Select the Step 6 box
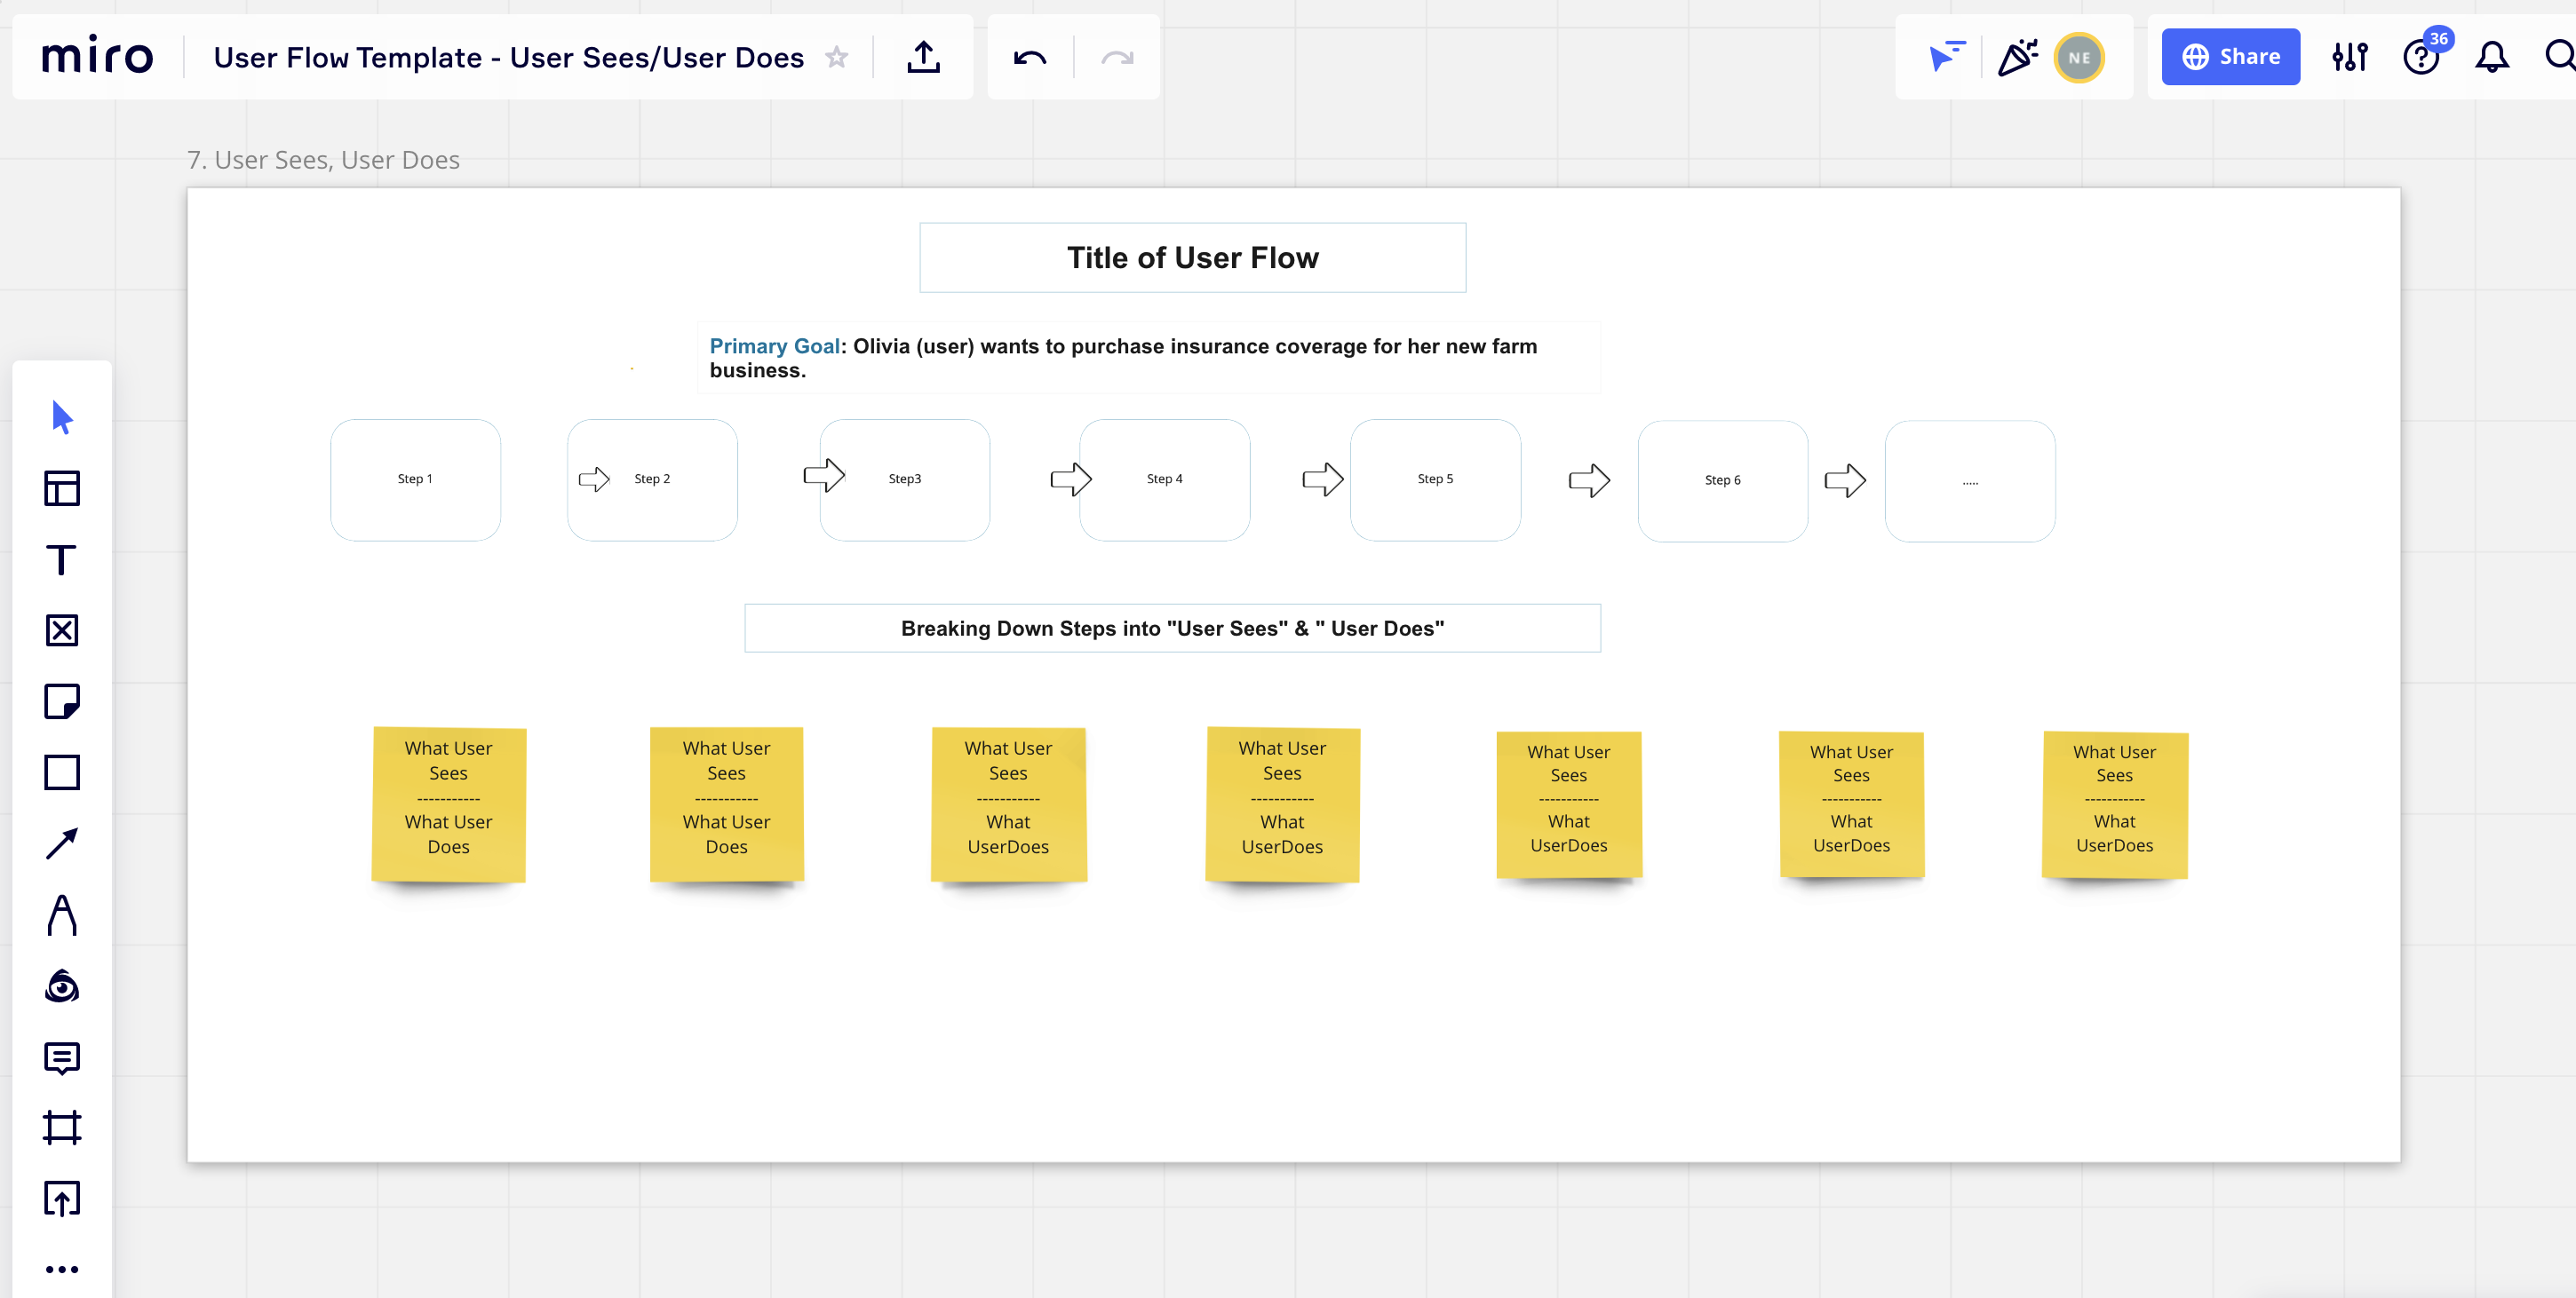This screenshot has height=1298, width=2576. point(1722,480)
